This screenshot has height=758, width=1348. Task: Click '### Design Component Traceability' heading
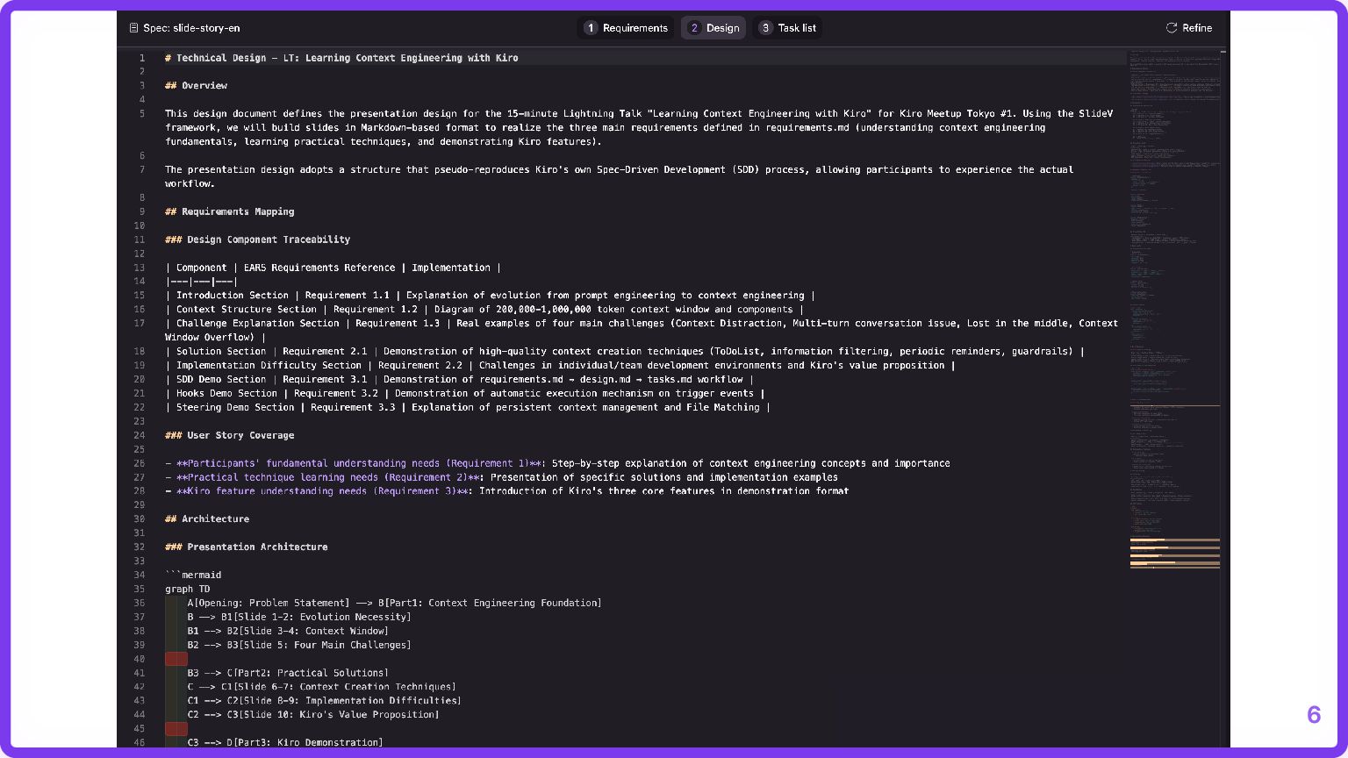(x=257, y=240)
